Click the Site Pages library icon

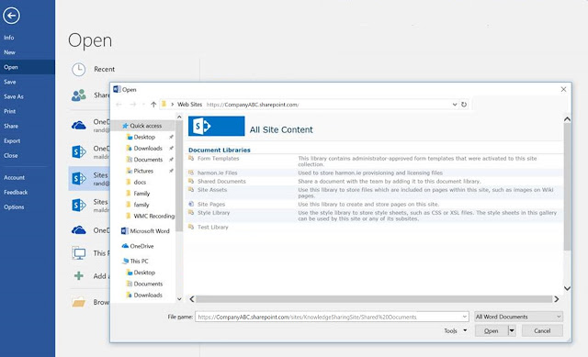click(x=191, y=204)
